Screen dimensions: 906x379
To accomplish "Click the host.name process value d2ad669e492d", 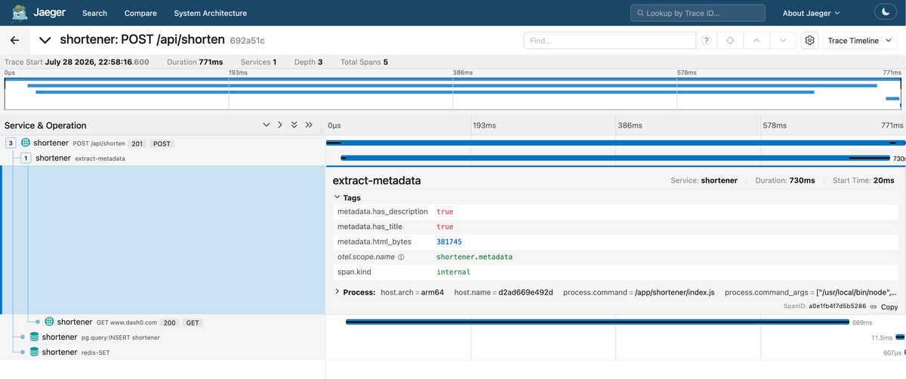I will (x=525, y=292).
